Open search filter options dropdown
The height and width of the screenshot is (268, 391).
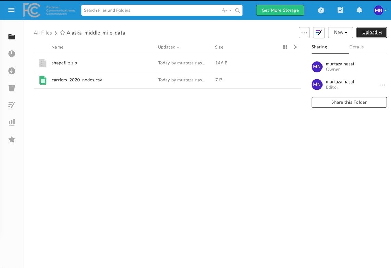pyautogui.click(x=226, y=10)
